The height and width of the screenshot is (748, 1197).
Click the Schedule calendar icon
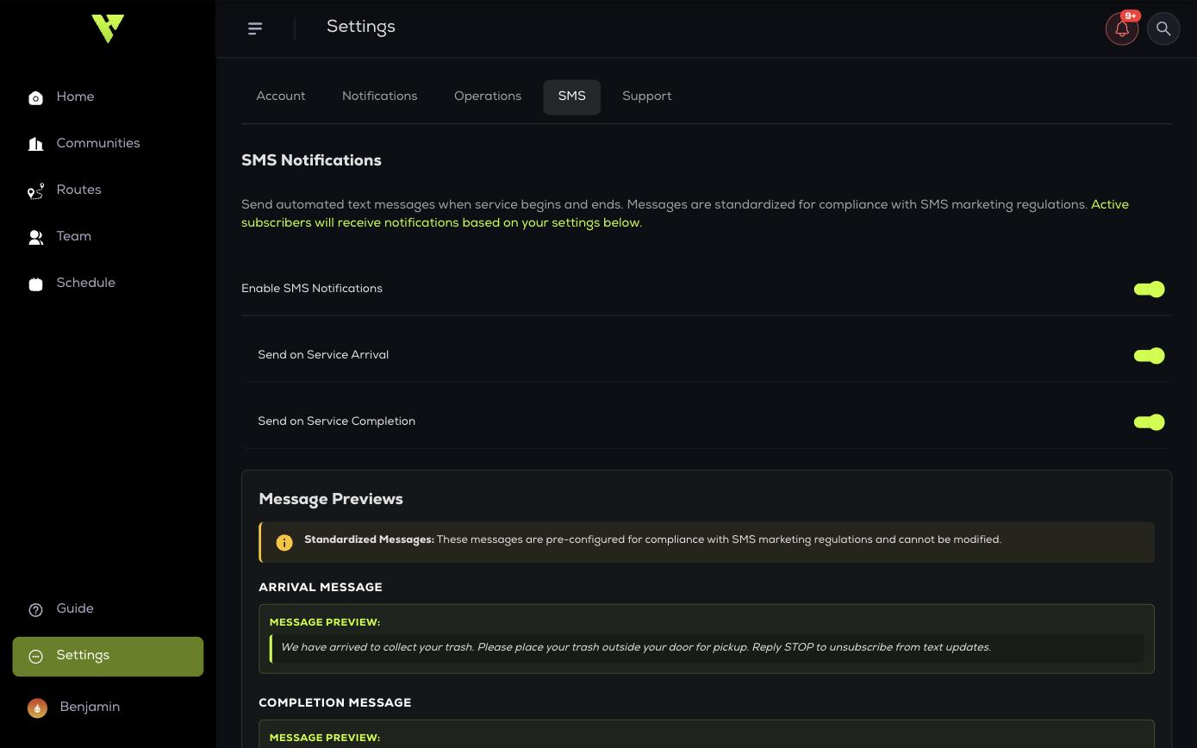click(x=35, y=284)
